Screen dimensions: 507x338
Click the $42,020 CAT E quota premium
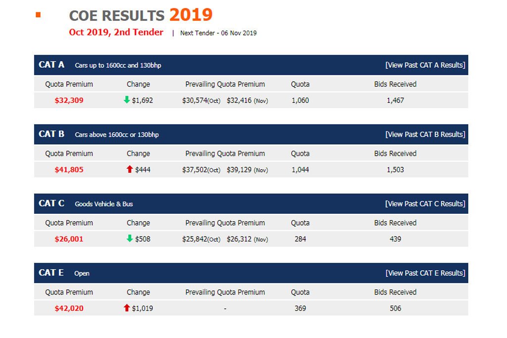(69, 308)
